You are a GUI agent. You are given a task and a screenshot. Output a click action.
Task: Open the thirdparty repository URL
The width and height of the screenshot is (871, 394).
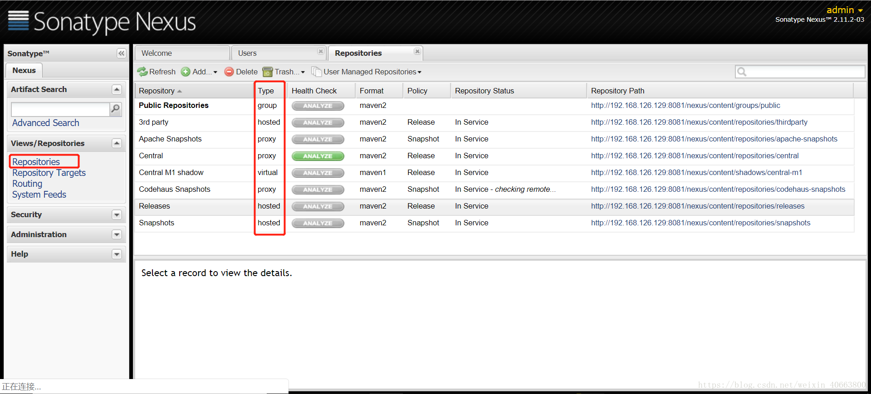(699, 122)
